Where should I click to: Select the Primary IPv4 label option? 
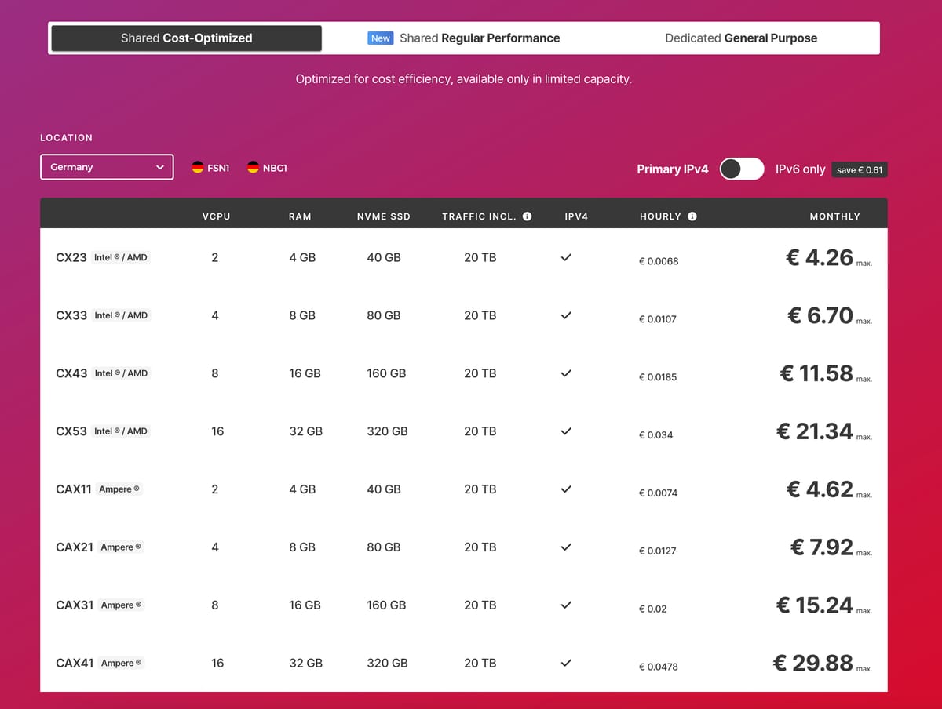tap(672, 169)
